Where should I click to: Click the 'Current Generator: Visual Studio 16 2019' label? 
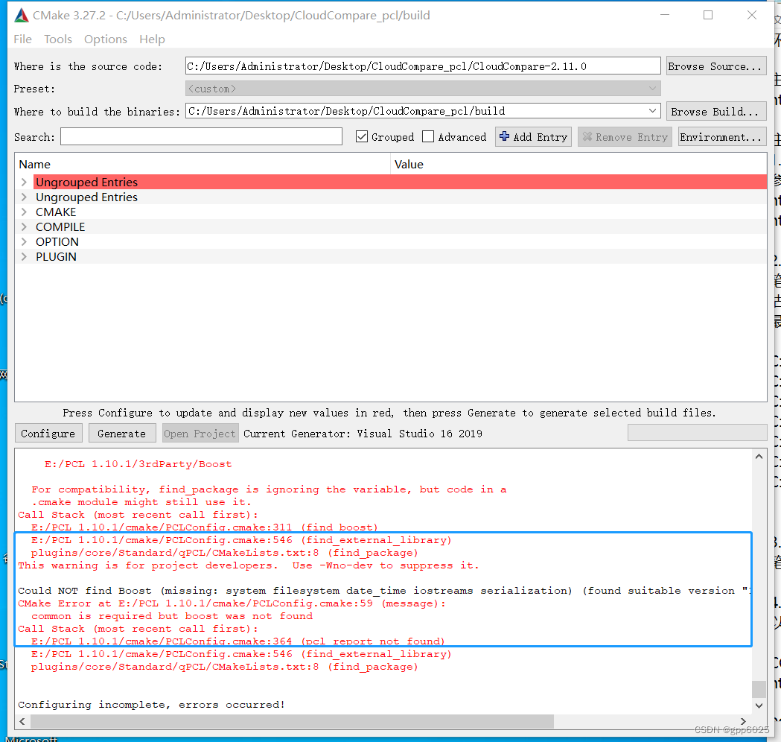click(363, 433)
